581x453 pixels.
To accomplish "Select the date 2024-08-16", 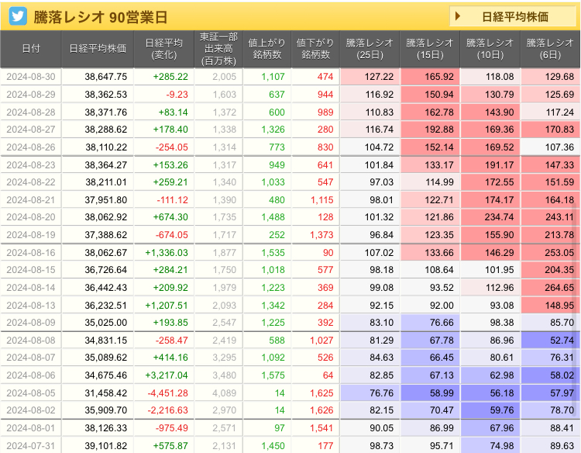I will point(31,253).
